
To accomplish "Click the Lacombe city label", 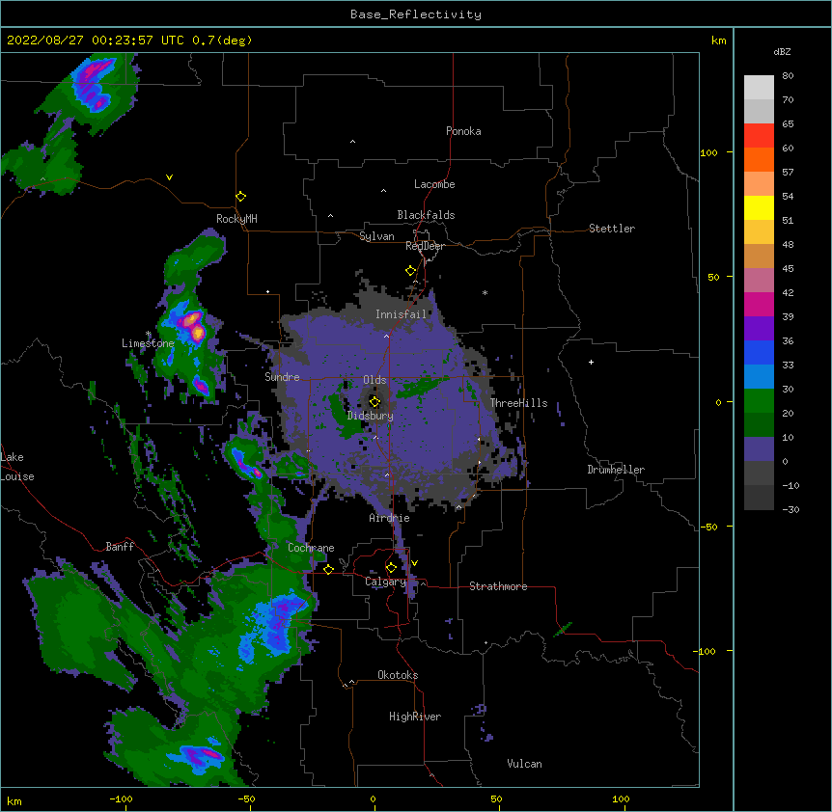I will tap(434, 184).
